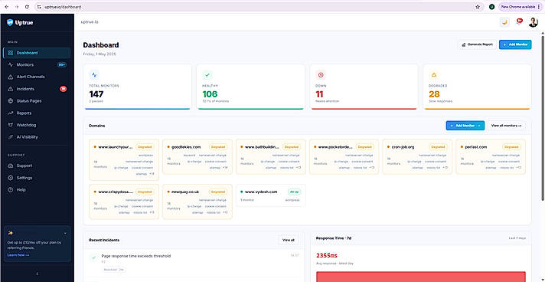545x282 pixels.
Task: Open the Reports page in sidebar
Action: click(37, 113)
